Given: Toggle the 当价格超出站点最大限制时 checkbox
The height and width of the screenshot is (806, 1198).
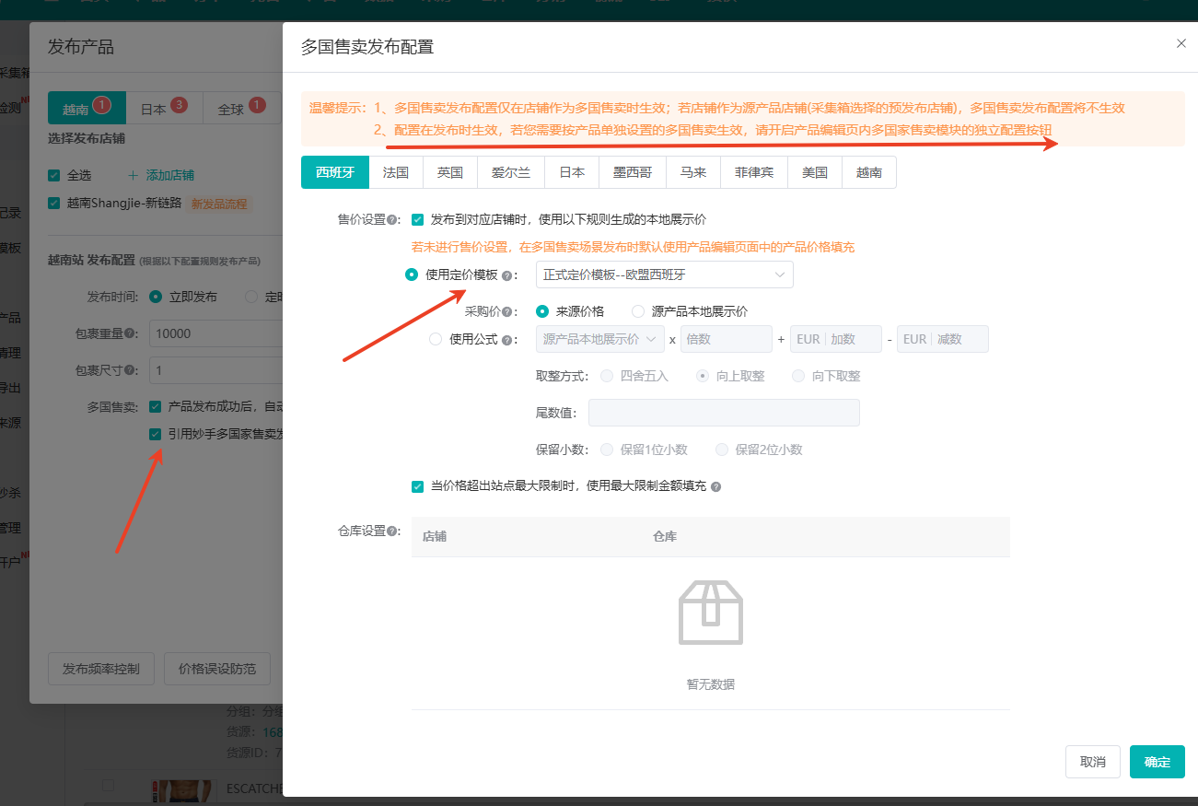Looking at the screenshot, I should click(x=417, y=485).
